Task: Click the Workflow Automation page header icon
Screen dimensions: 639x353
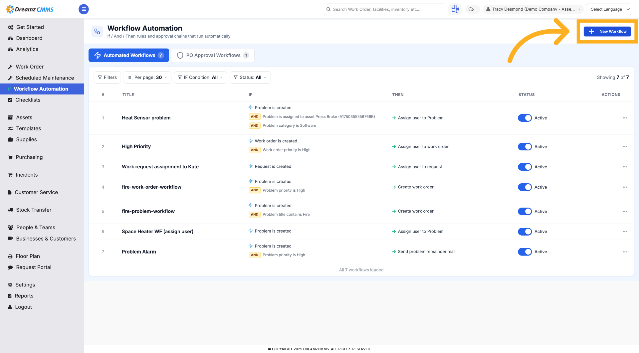Action: pos(97,31)
